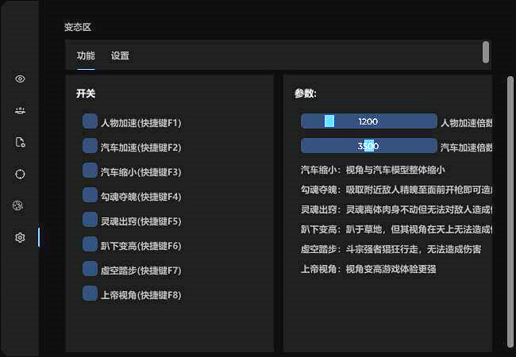Click the 灵魂出窍 description text
Screen dimensions: 516x357
[x=396, y=209]
